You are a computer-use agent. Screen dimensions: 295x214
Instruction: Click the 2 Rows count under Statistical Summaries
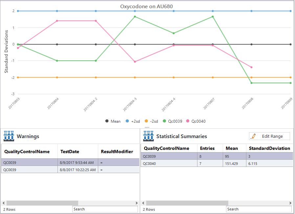[149, 209]
